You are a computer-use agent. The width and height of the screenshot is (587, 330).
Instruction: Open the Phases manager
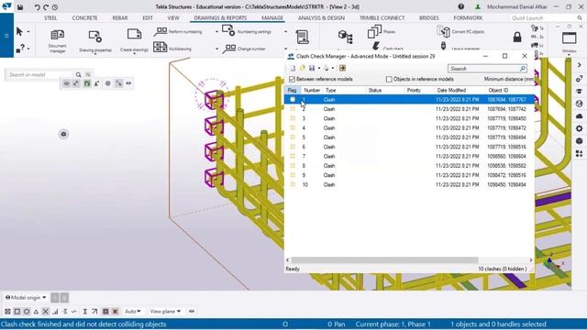tap(382, 32)
